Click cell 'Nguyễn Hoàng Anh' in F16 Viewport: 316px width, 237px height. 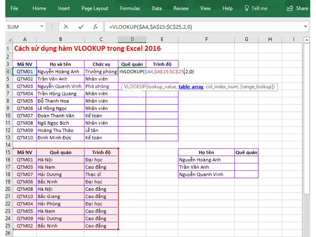pos(206,159)
